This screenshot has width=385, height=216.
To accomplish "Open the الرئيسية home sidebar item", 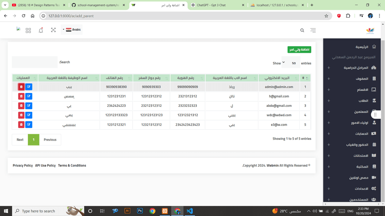I will [x=352, y=47].
